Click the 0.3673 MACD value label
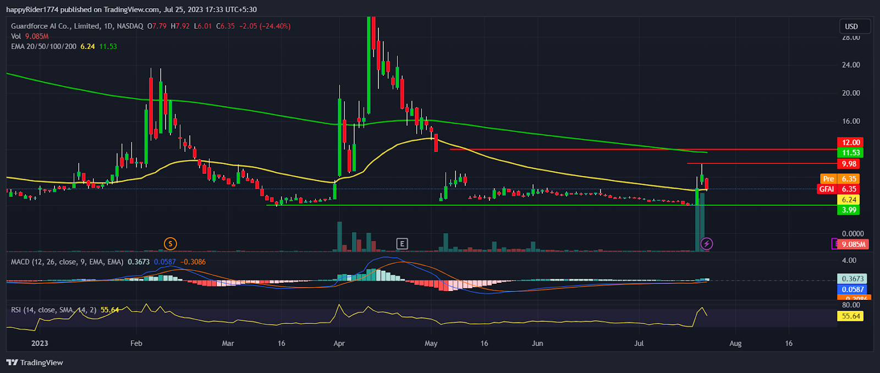The image size is (880, 373). pyautogui.click(x=852, y=279)
